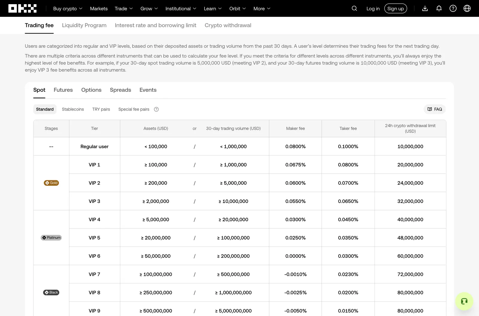479x316 pixels.
Task: Click the OKX logo
Action: [x=22, y=8]
